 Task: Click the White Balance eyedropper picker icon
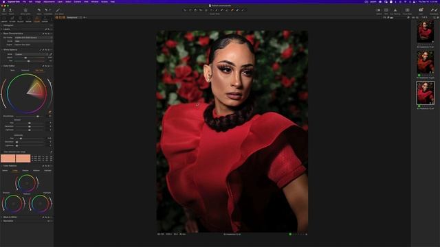click(51, 54)
